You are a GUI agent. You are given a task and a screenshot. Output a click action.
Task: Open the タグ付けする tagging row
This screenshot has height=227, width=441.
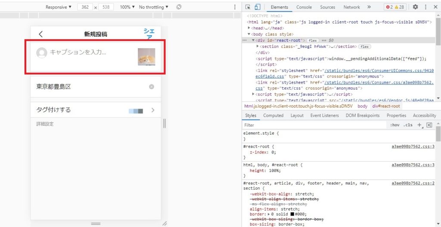click(x=96, y=110)
